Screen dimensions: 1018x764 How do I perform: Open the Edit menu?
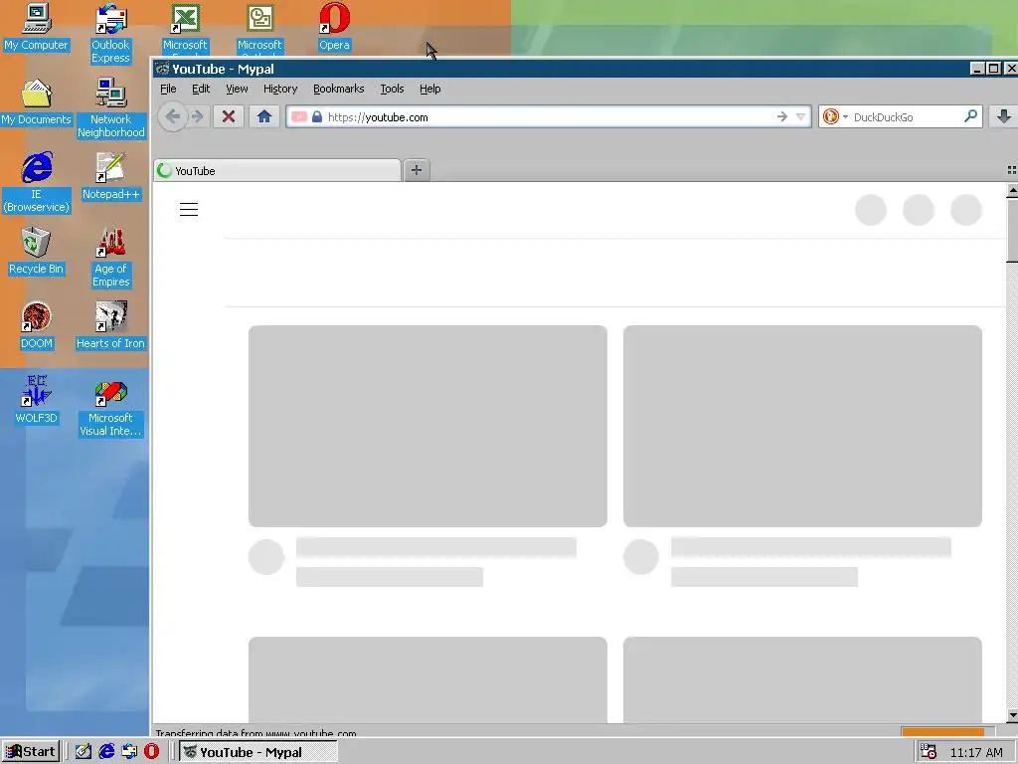[201, 89]
